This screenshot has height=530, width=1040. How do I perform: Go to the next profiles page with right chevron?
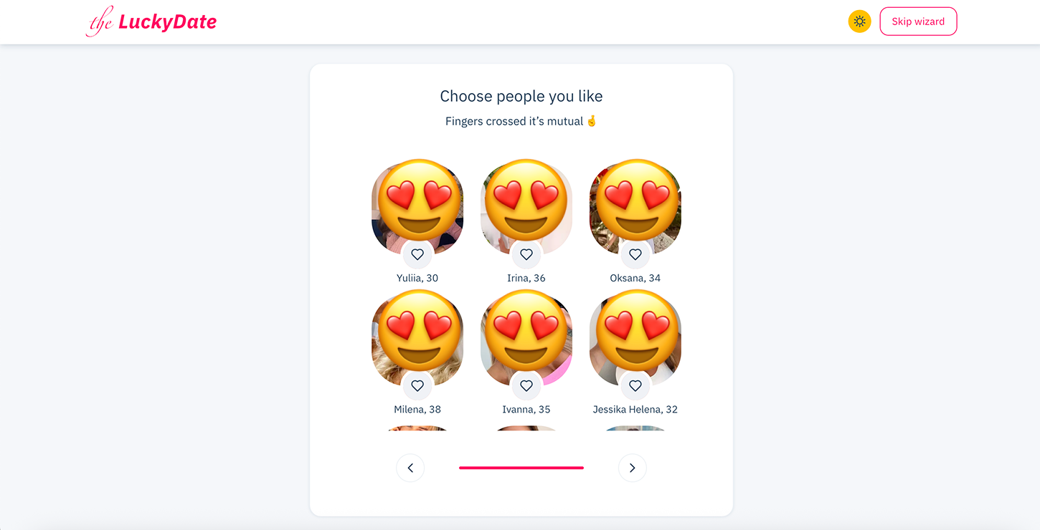pos(632,467)
